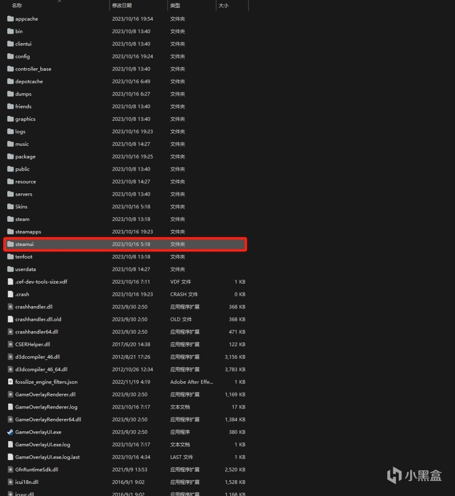Click the GameOverlayUI.exe Steam icon

pos(11,432)
